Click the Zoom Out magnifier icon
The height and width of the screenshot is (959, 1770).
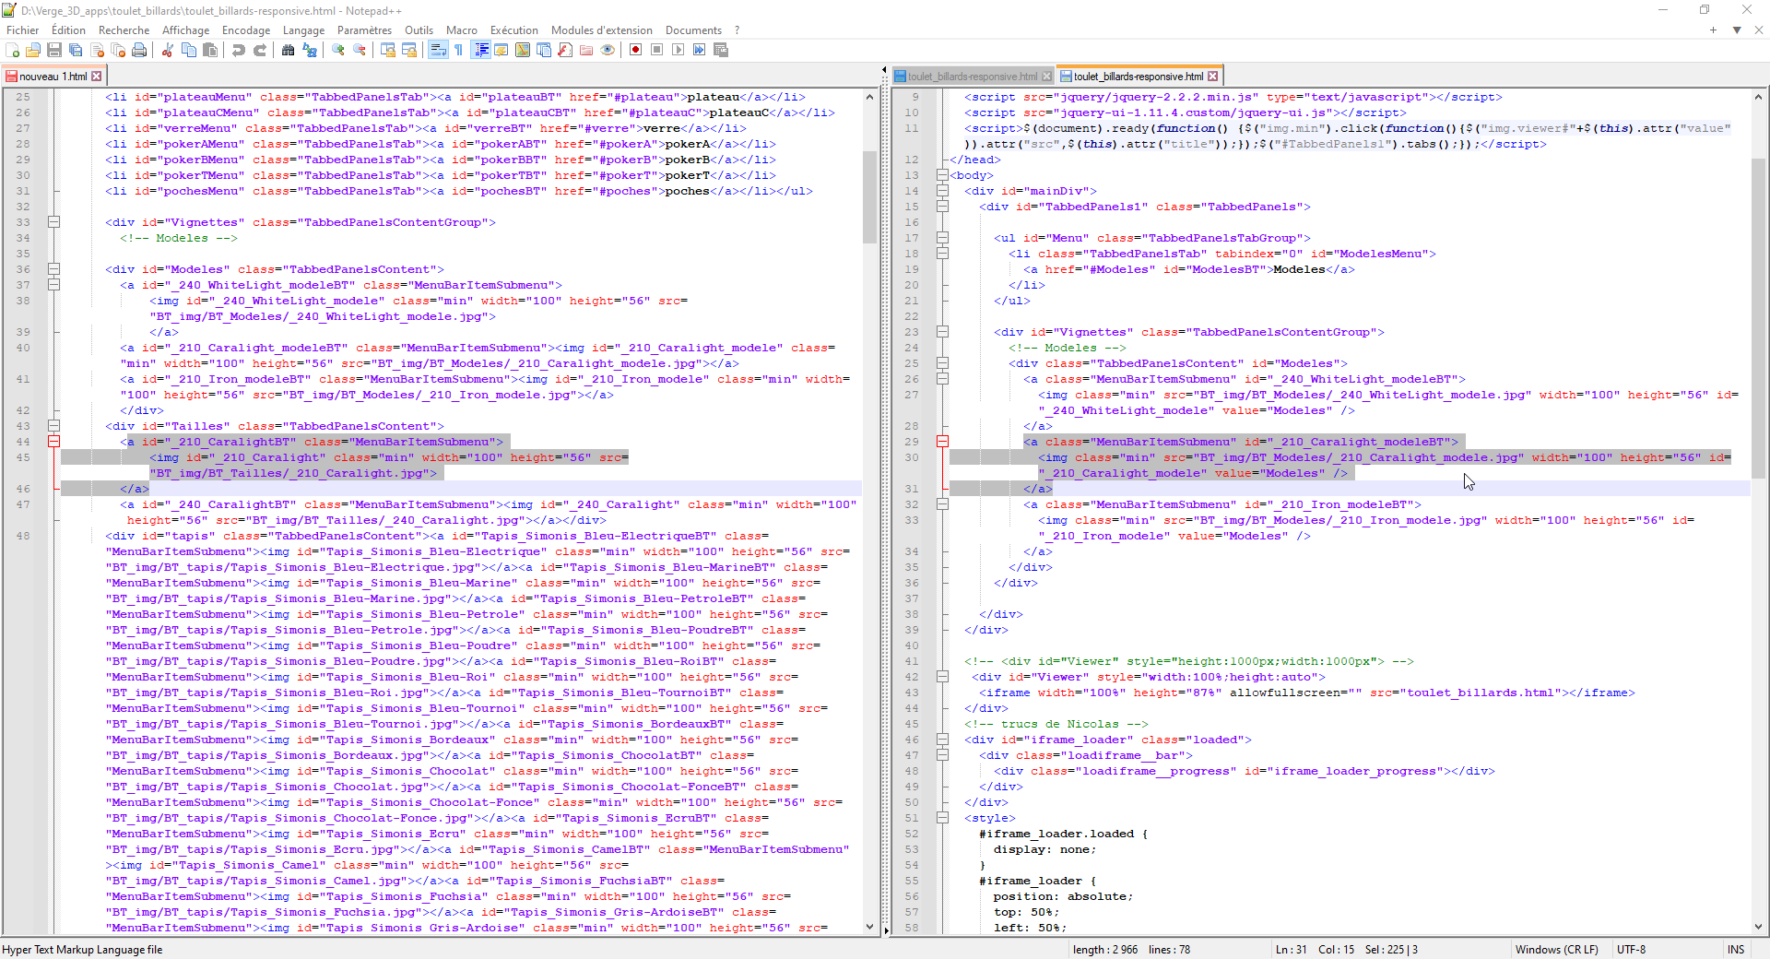click(x=360, y=50)
